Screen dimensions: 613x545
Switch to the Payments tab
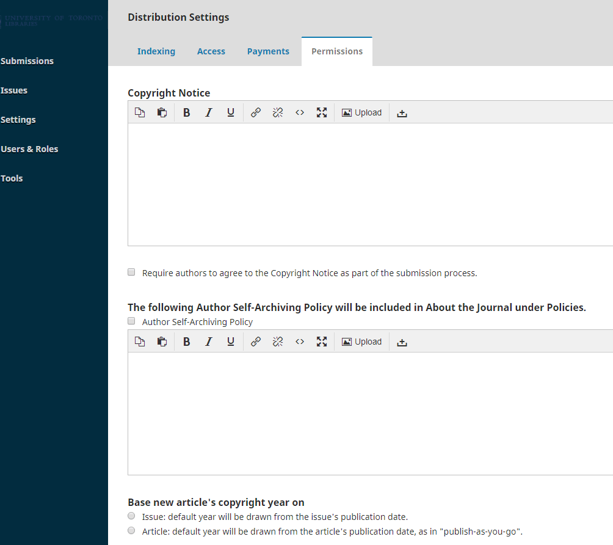point(268,51)
